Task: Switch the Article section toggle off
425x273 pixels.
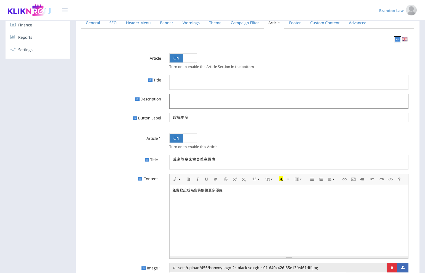Action: (183, 58)
